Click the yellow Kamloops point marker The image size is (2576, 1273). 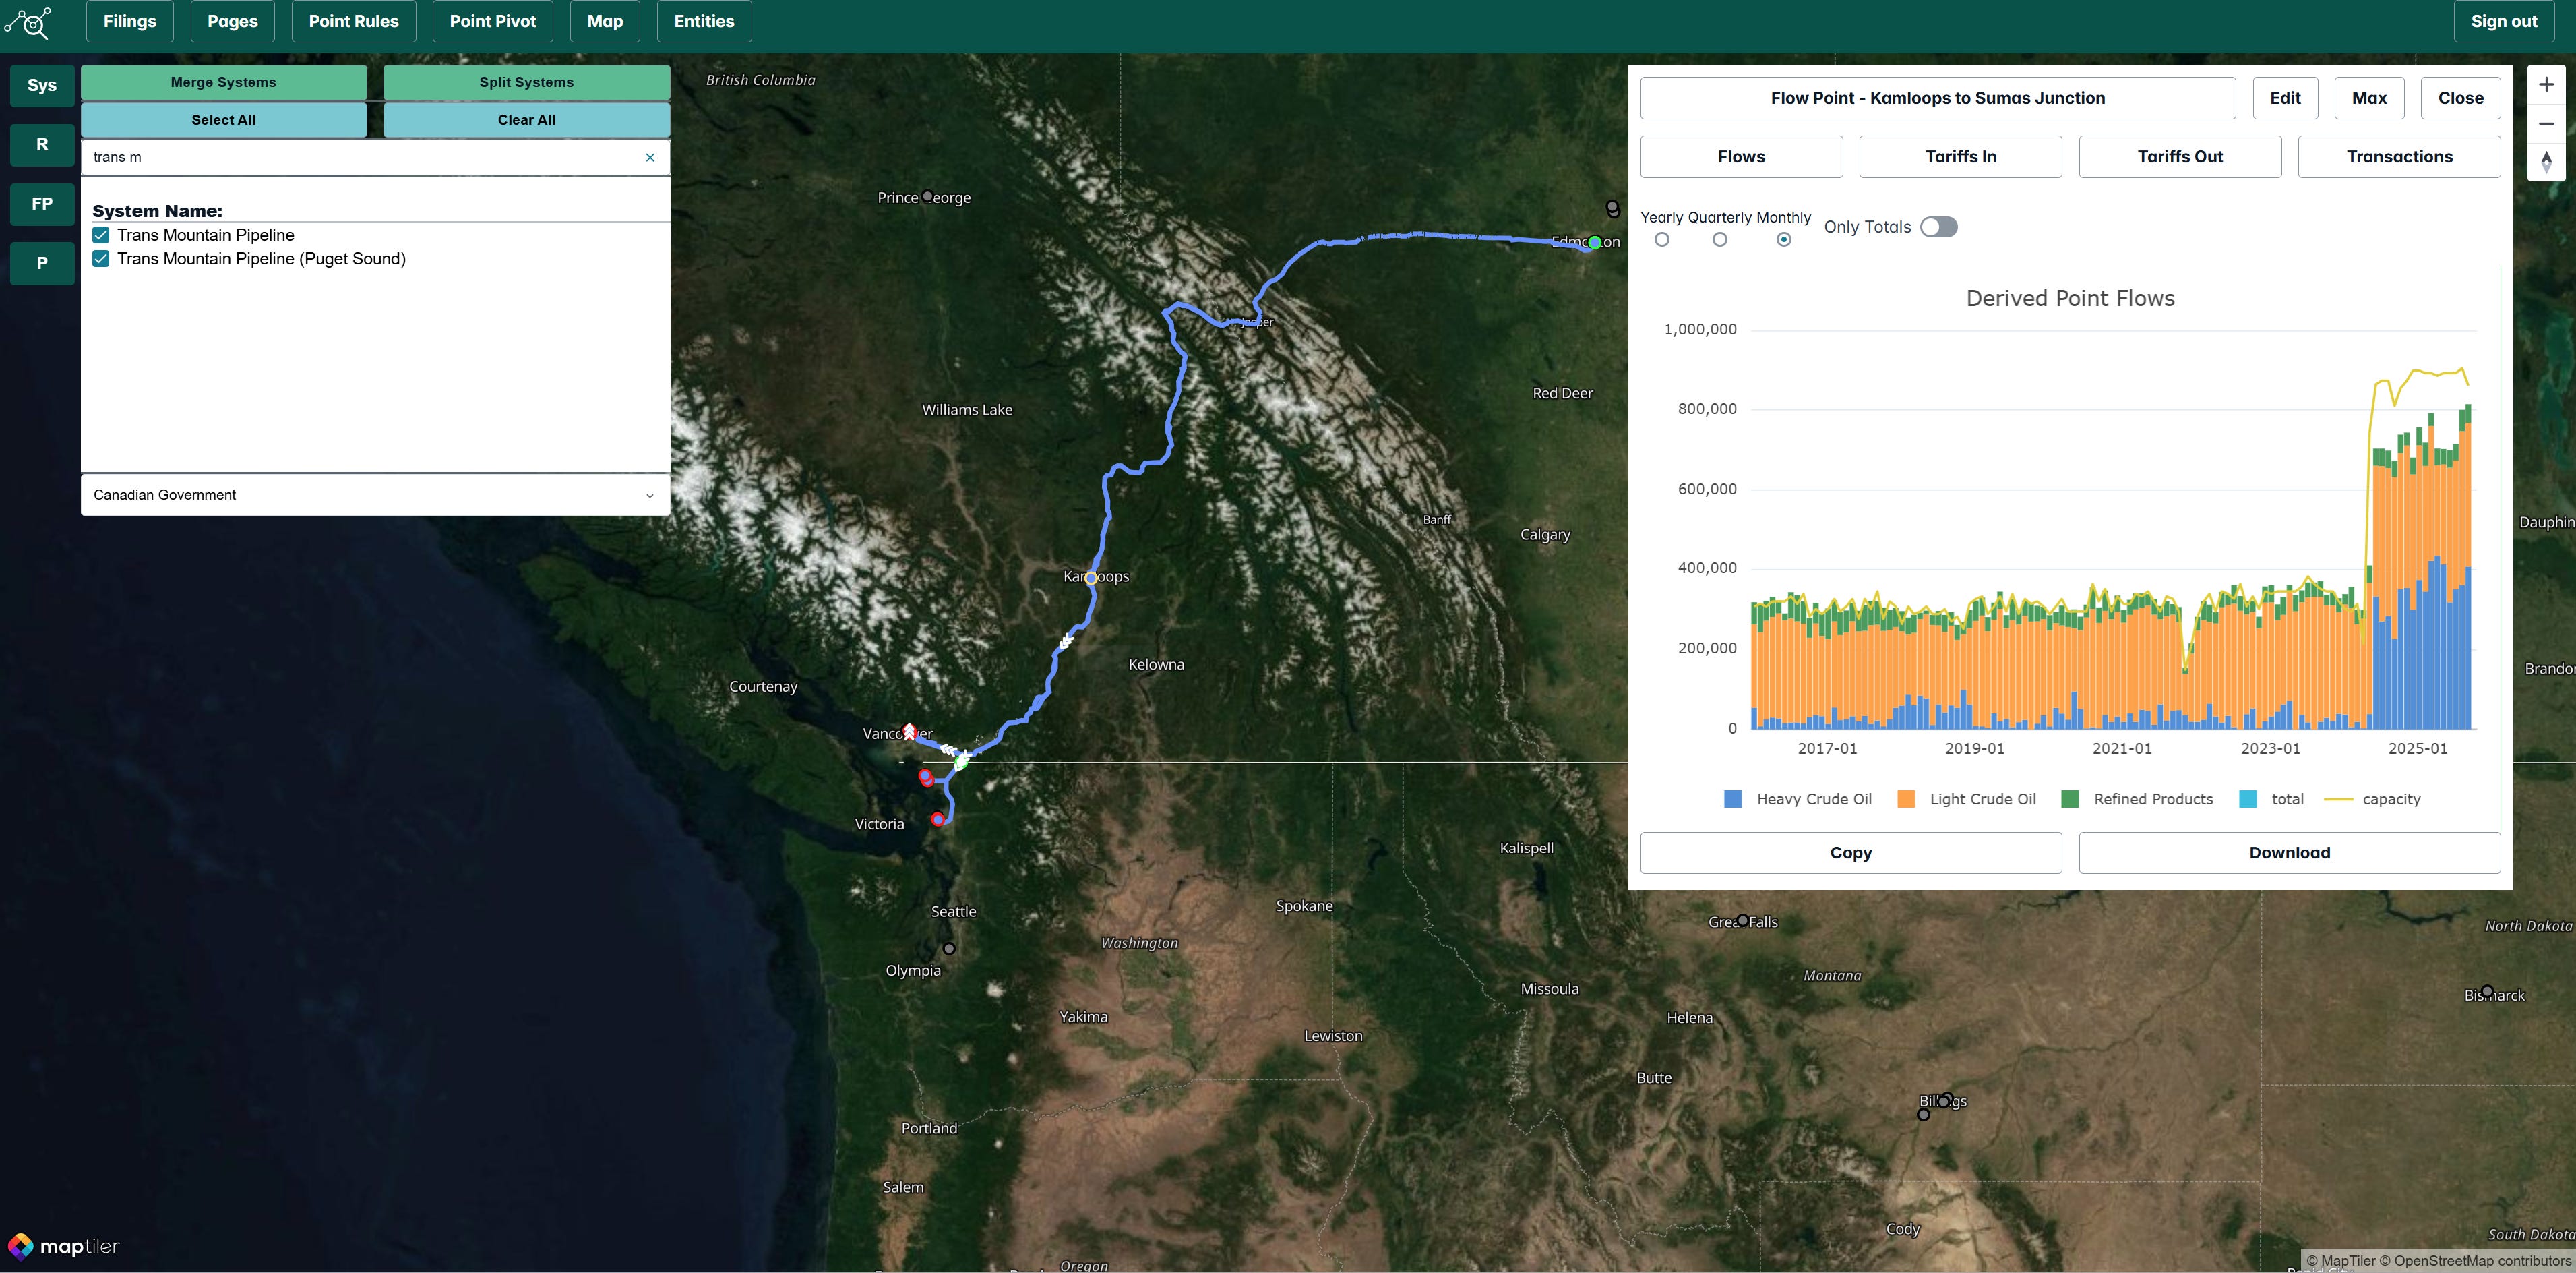(x=1091, y=577)
